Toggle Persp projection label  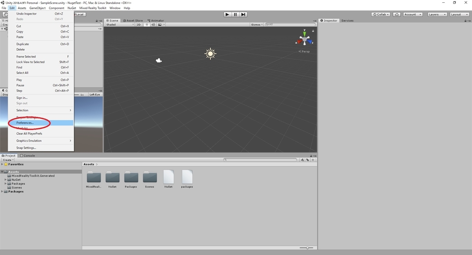click(x=304, y=51)
